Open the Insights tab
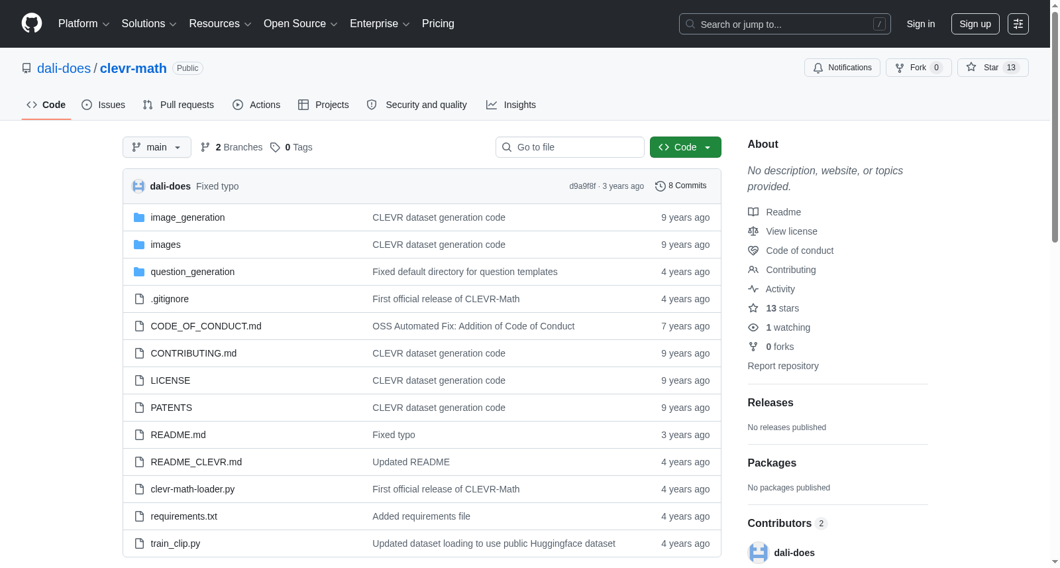The height and width of the screenshot is (568, 1060). (x=511, y=105)
